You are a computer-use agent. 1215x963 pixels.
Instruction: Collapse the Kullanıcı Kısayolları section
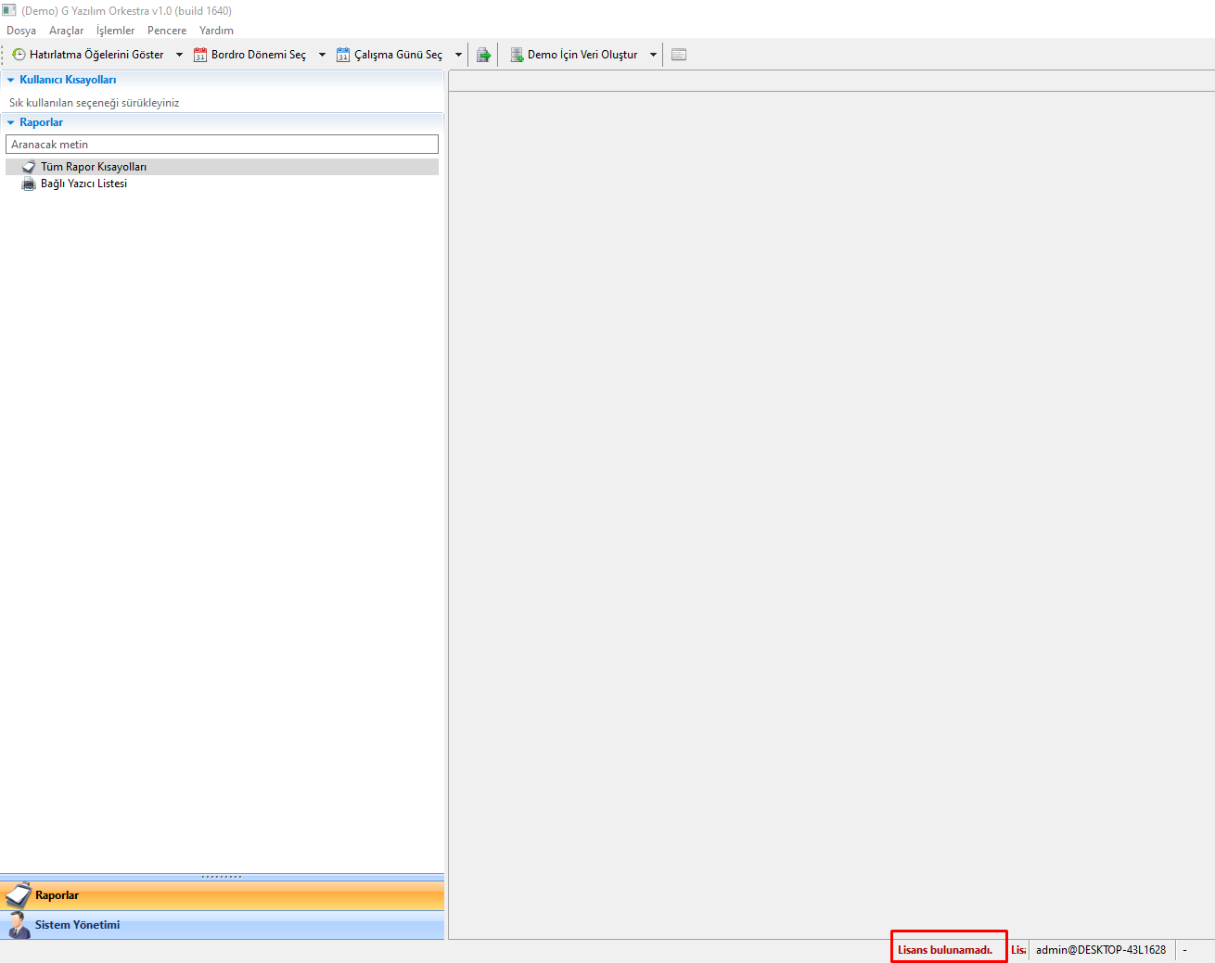tap(11, 80)
